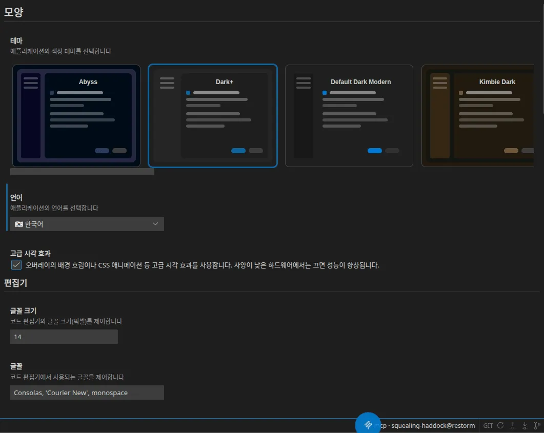Click the git refresh icon

pyautogui.click(x=500, y=425)
